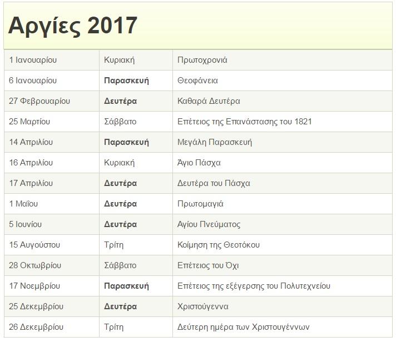Click 'Επέτειος της εξέγερσης του Πολυτεχνείου' cell
Screen dimensions: 396x342
(x=254, y=286)
